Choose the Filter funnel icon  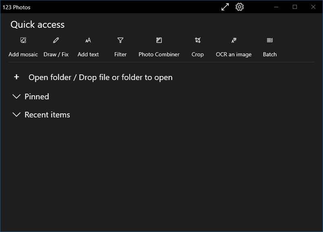point(120,40)
